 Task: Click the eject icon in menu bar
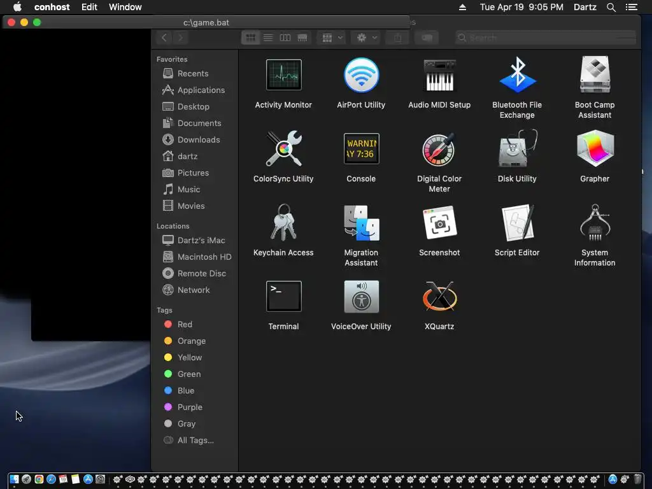click(x=462, y=7)
